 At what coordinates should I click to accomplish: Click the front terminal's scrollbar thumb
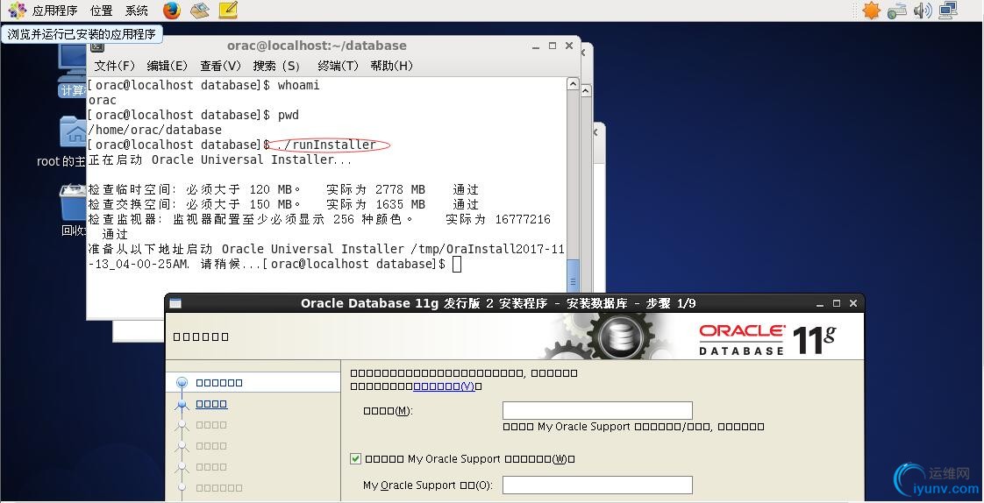(573, 275)
